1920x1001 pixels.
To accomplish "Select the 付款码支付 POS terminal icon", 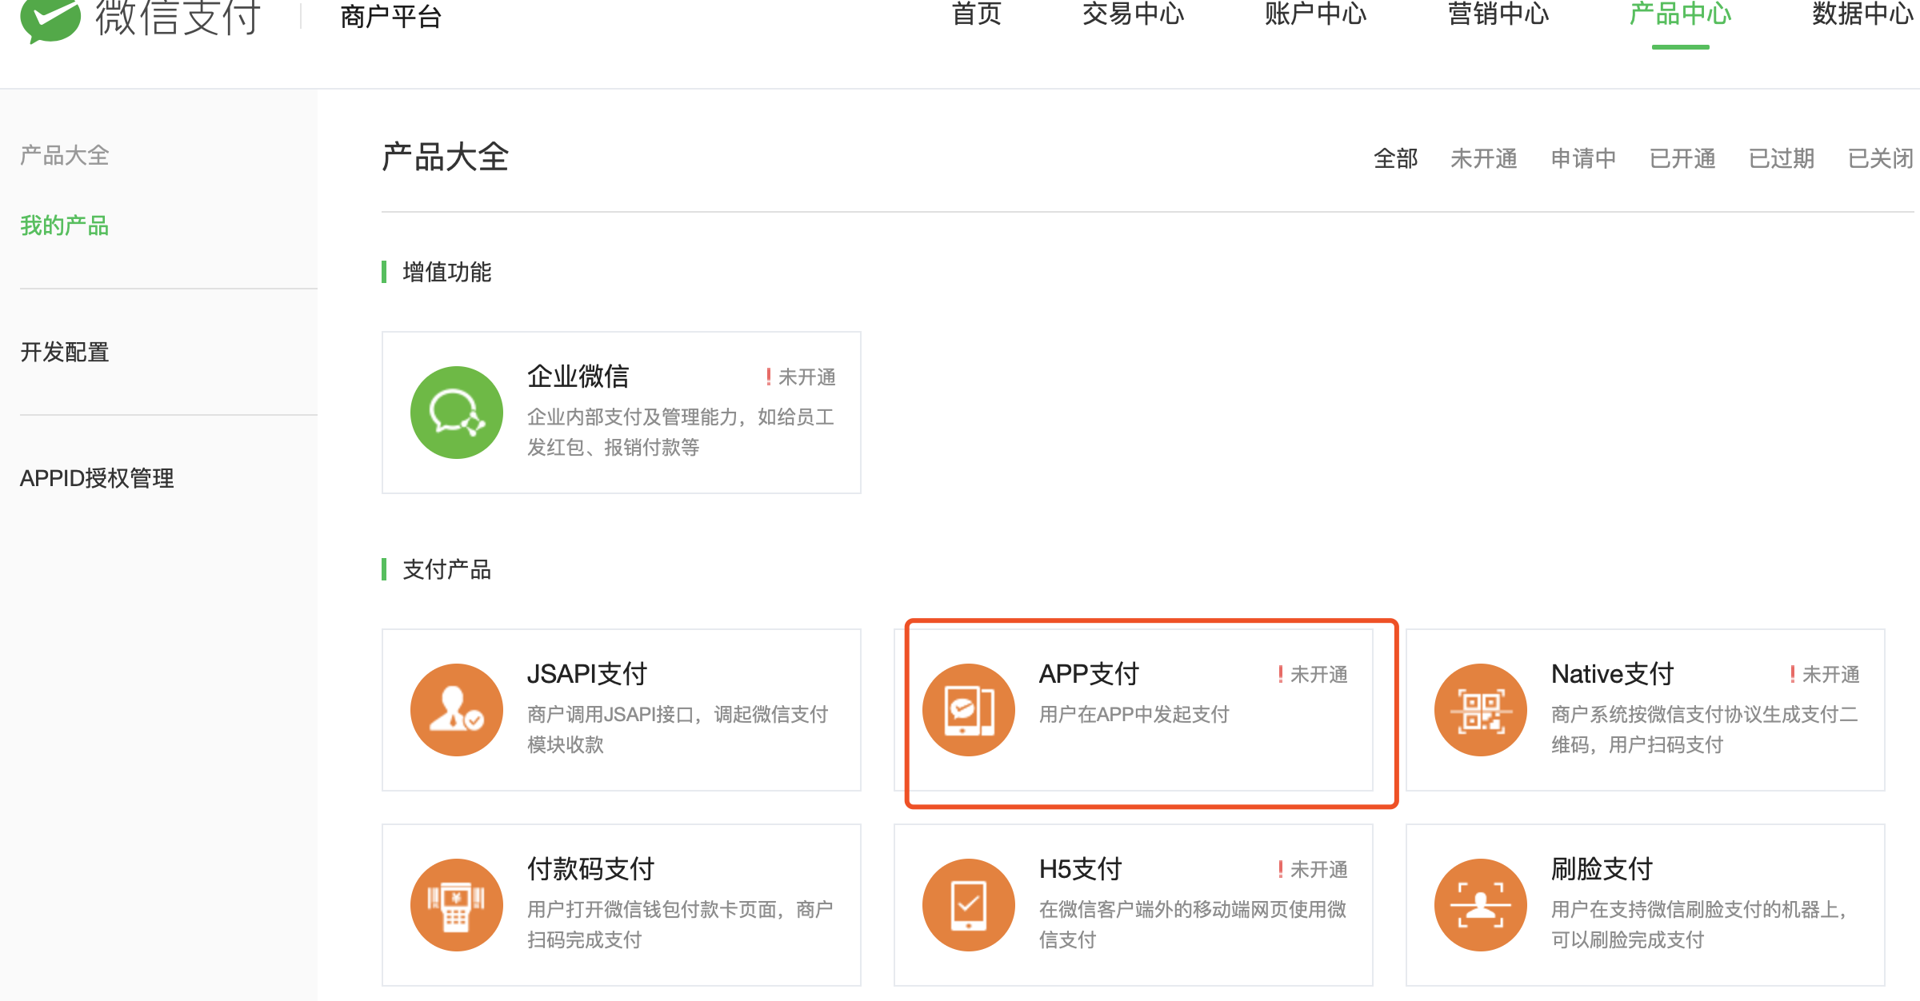I will [456, 904].
